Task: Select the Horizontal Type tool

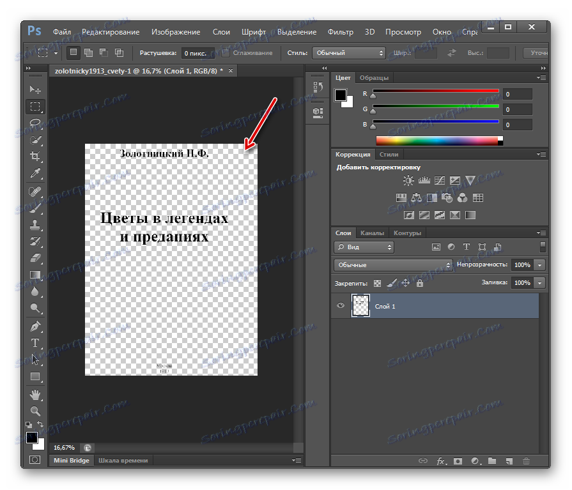Action: tap(35, 342)
